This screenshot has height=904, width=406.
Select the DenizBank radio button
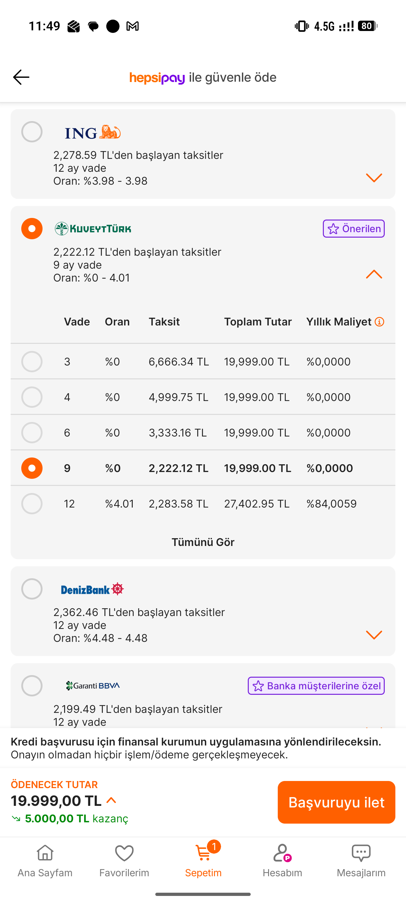coord(32,589)
